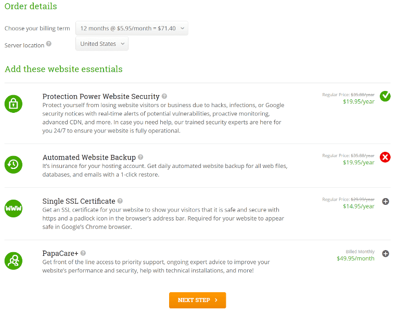Uncheck the green checkmark for Website Security
Screen dimensions: 397x313
point(385,96)
